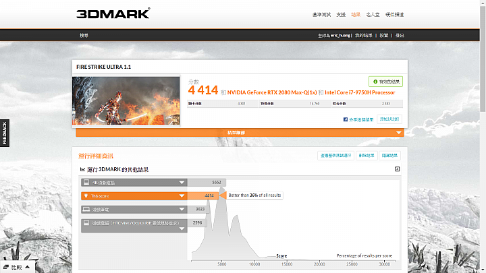Viewport: 486px width, 273px height.
Task: Open the Hall of Fame (名人堂) menu item
Action: [x=373, y=15]
